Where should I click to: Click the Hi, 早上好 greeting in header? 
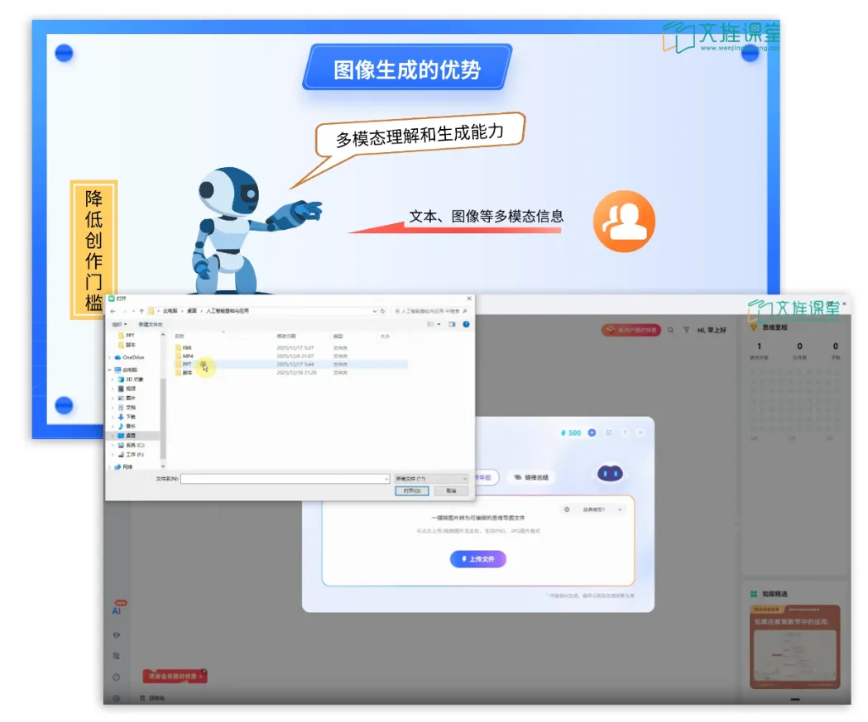pyautogui.click(x=712, y=330)
